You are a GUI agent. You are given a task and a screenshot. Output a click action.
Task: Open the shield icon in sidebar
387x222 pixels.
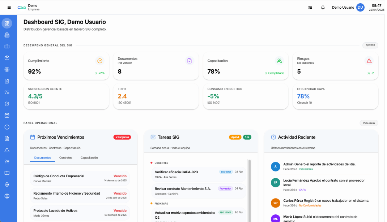(x=7, y=104)
